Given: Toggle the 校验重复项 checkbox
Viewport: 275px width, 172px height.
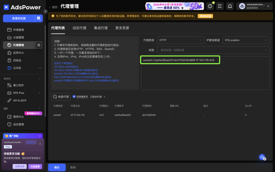Looking at the screenshot, I should [x=74, y=96].
